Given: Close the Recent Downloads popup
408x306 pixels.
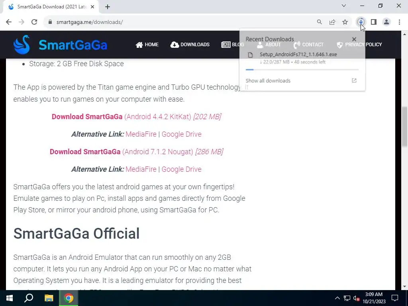Looking at the screenshot, I should coord(354,39).
